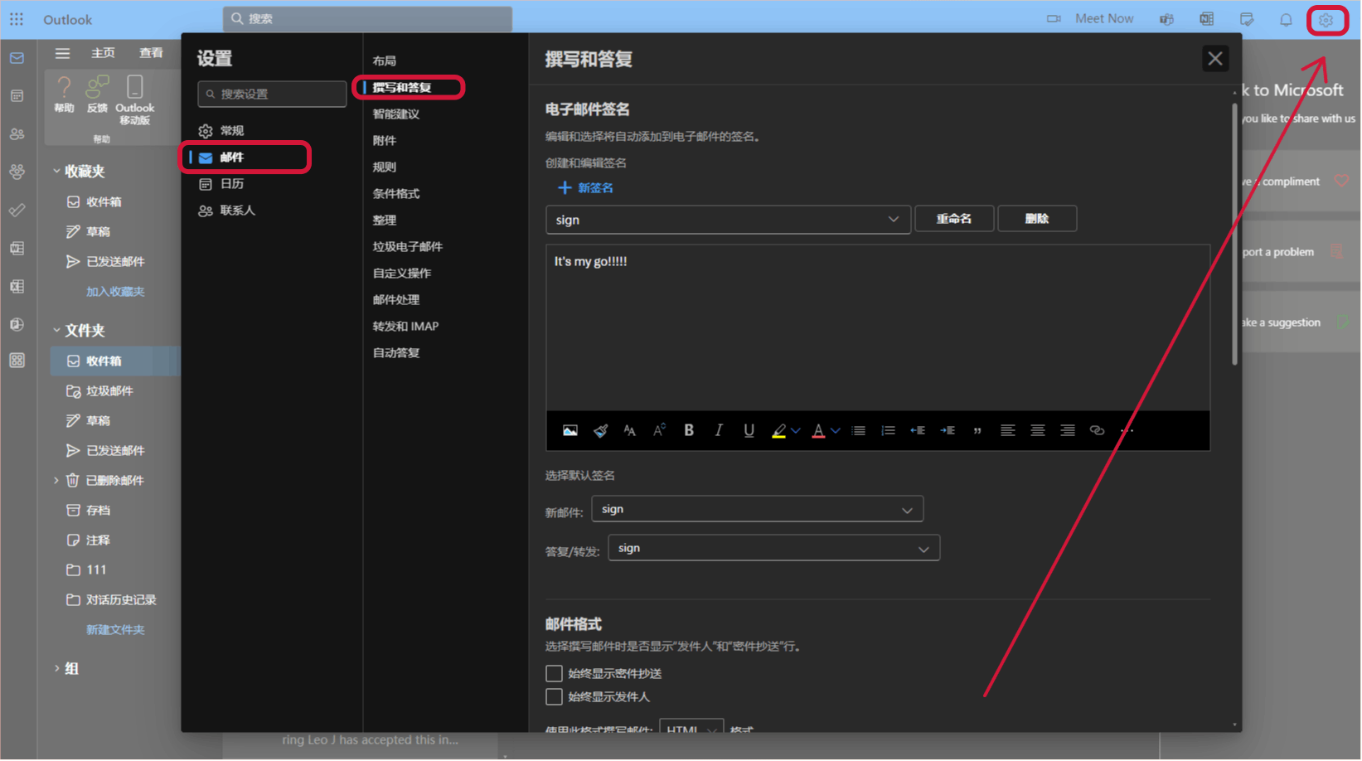Open 新邮件 default signature dropdown
Image resolution: width=1362 pixels, height=761 pixels.
click(x=758, y=510)
